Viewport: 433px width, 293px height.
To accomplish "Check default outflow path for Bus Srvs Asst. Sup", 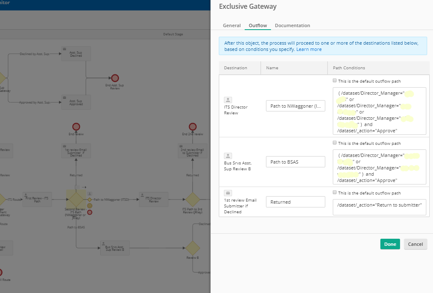I will (335, 143).
